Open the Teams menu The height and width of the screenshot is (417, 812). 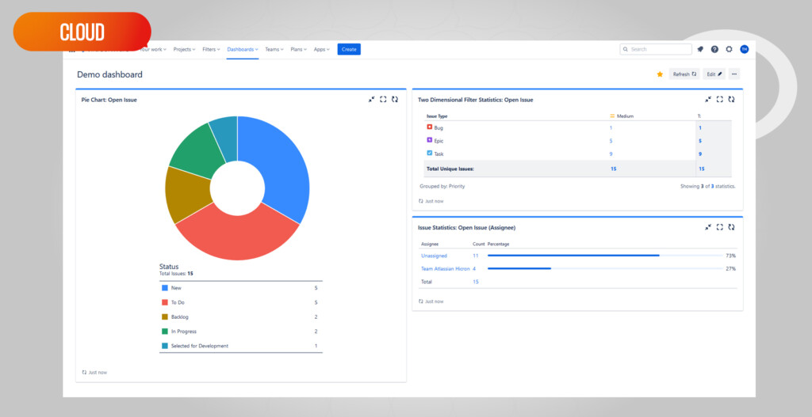[x=274, y=49]
